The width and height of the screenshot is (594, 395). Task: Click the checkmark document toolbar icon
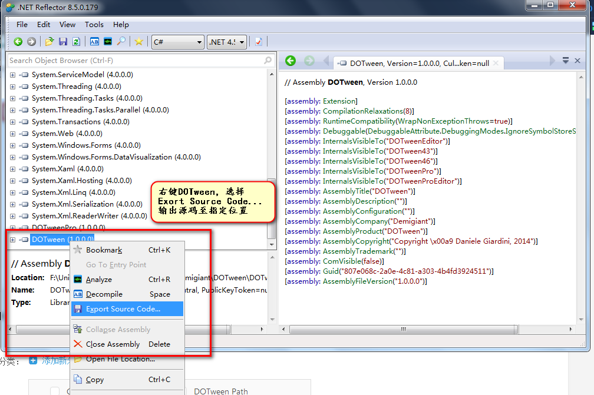pyautogui.click(x=258, y=42)
